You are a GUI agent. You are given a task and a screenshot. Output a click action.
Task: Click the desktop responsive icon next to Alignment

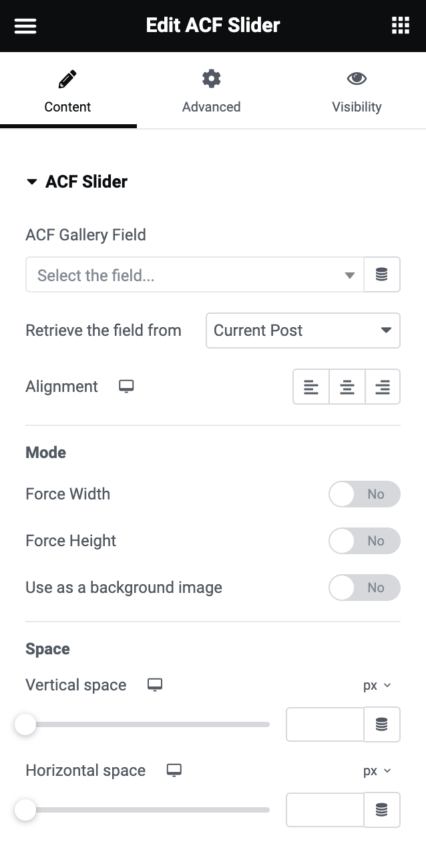coord(126,386)
